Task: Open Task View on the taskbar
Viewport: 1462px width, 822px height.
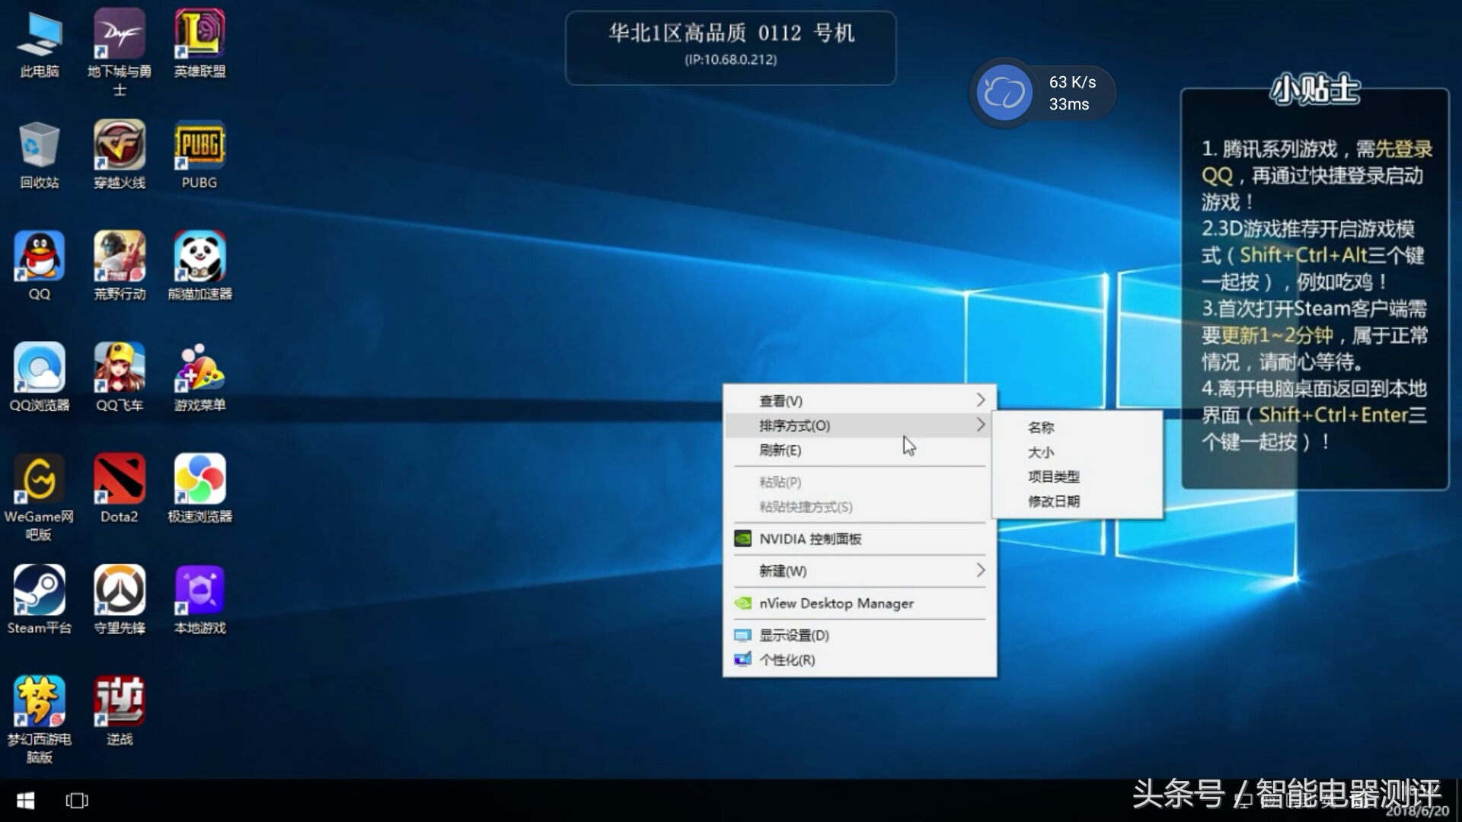Action: (77, 801)
